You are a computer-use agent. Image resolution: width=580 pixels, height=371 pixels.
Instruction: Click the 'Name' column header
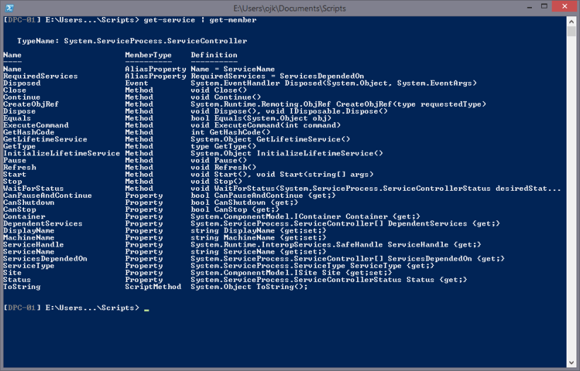point(13,54)
